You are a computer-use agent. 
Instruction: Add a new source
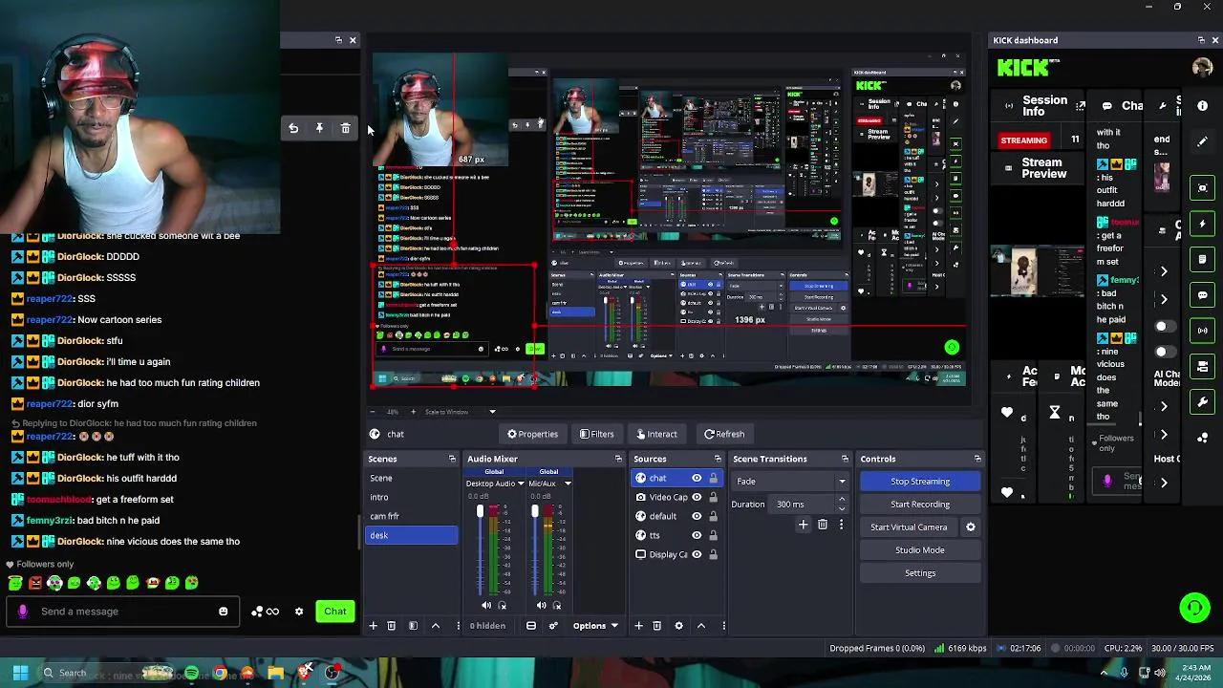639,626
